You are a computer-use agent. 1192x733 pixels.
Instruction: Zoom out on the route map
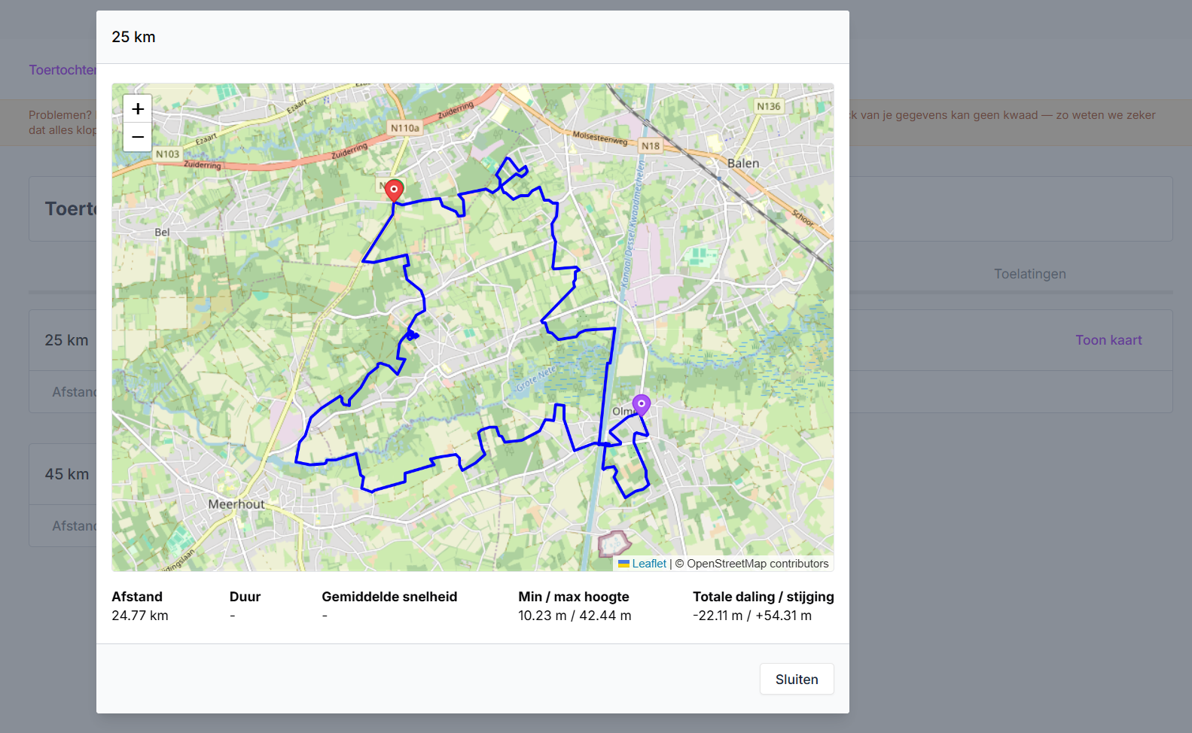click(138, 137)
